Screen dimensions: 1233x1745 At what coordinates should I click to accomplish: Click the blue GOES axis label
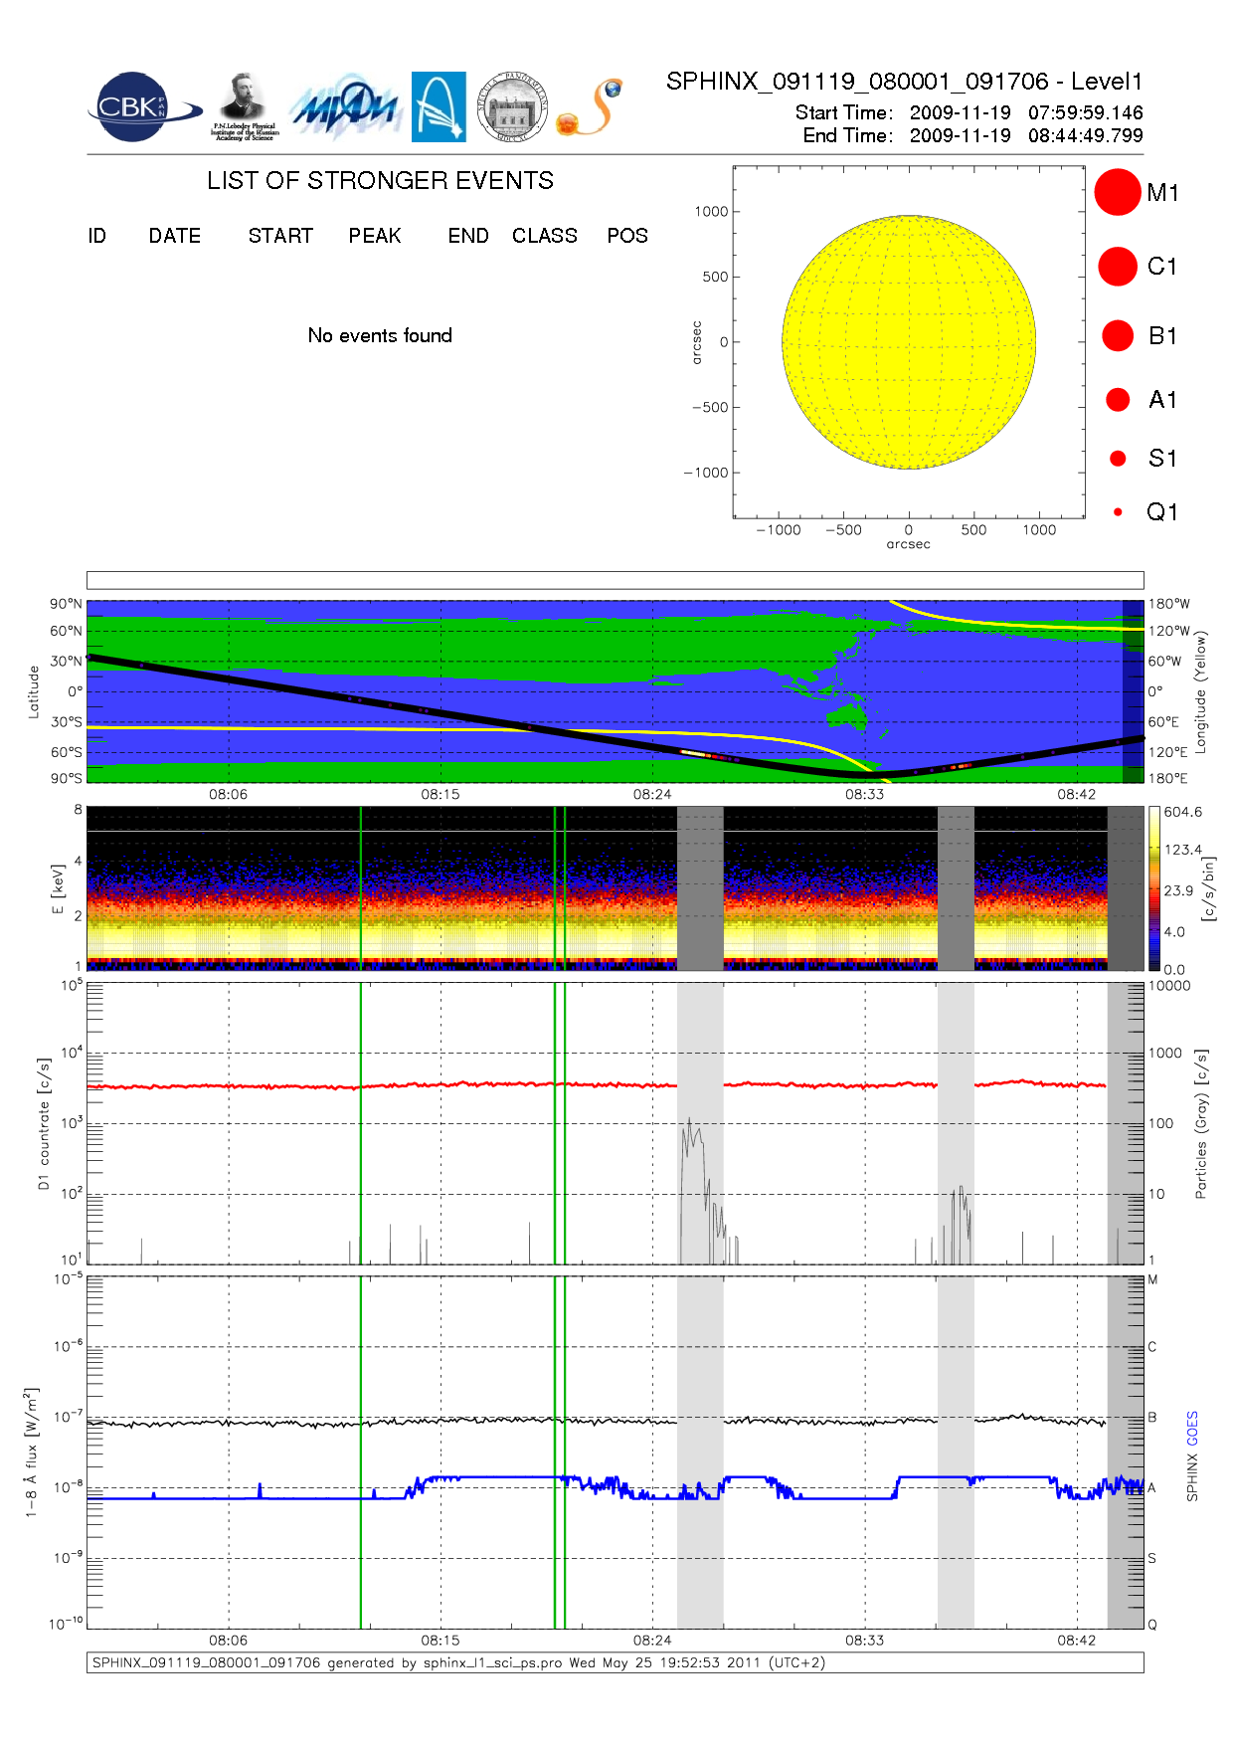pos(1192,1428)
